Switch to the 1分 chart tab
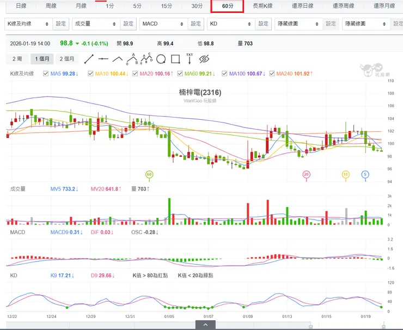Image resolution: width=403 pixels, height=330 pixels. pos(110,6)
